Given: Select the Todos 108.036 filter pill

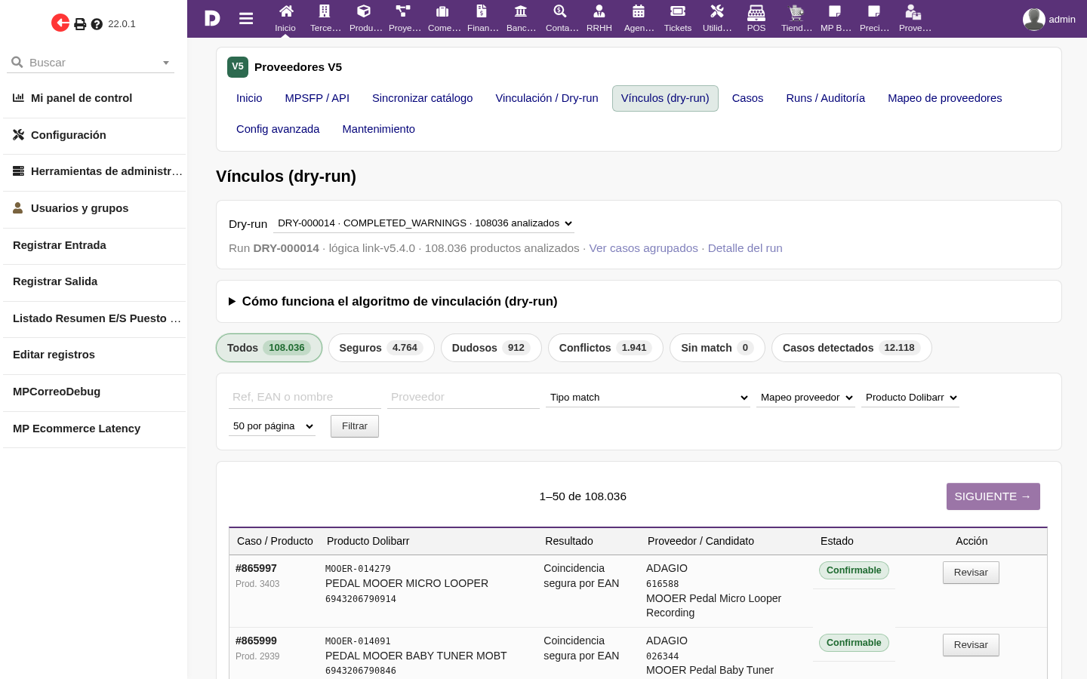Looking at the screenshot, I should 269,348.
